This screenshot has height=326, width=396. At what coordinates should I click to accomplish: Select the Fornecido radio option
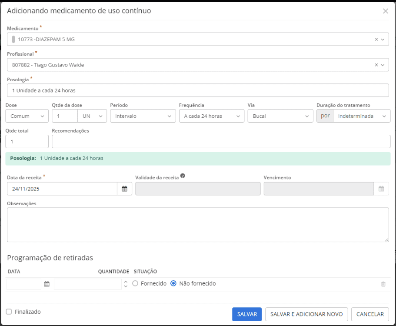pos(135,283)
